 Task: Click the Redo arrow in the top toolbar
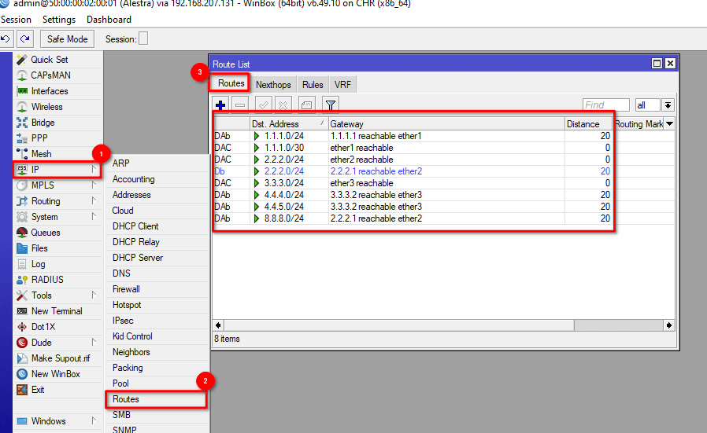(25, 39)
